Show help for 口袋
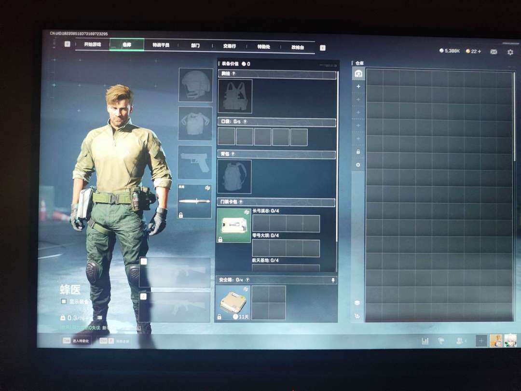521x391 pixels. pyautogui.click(x=245, y=122)
